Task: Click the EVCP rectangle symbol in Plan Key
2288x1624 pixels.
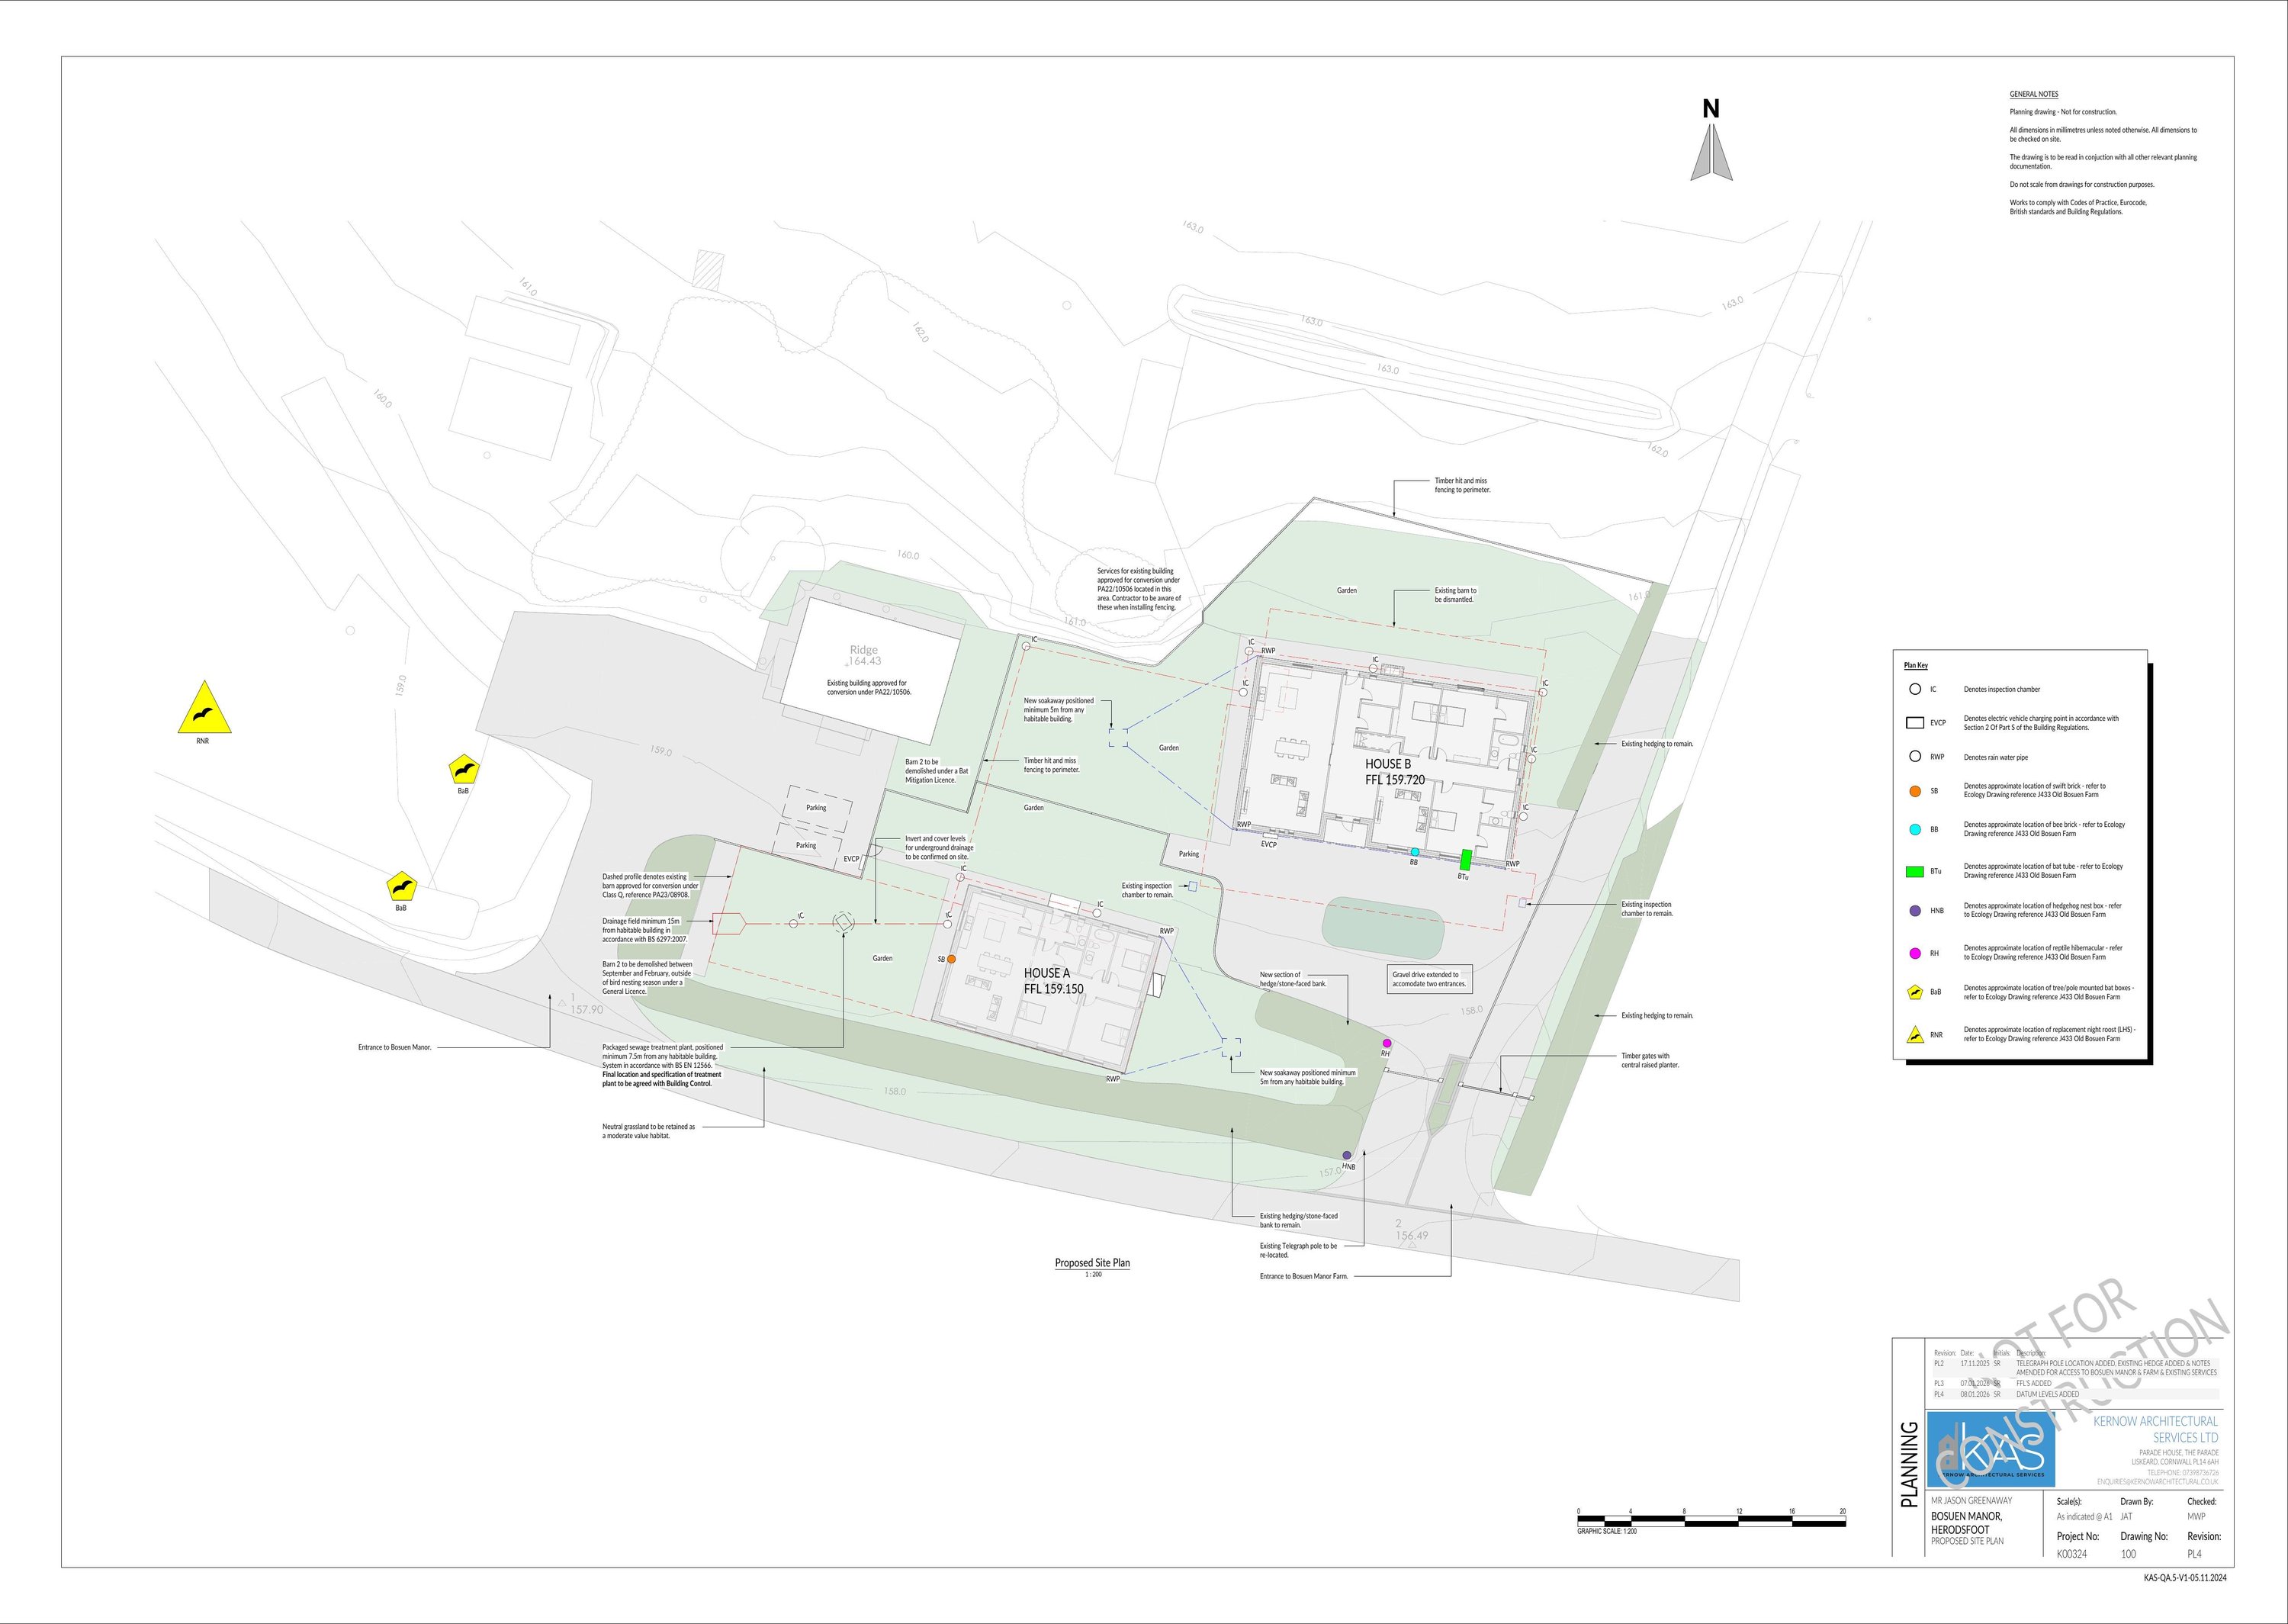Action: tap(1915, 722)
